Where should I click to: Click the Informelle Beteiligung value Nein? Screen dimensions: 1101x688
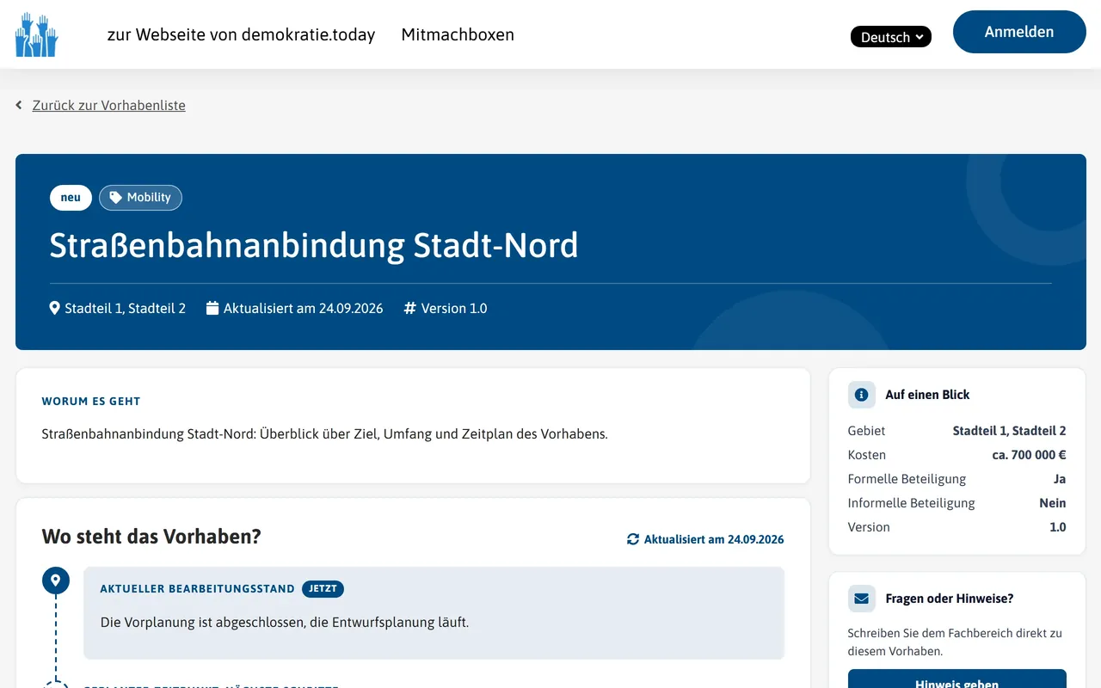coord(1053,503)
